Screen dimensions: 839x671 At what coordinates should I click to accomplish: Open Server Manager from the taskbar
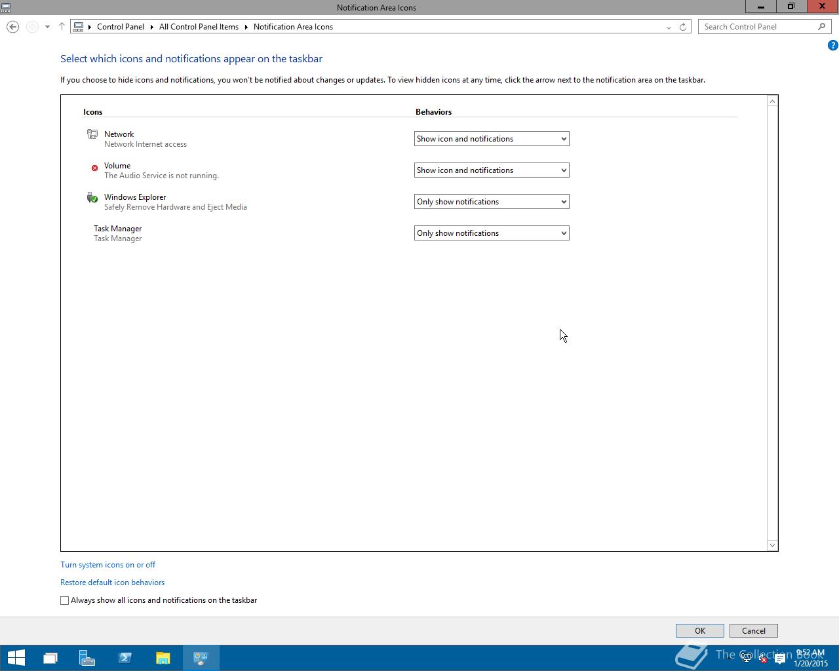pos(87,658)
